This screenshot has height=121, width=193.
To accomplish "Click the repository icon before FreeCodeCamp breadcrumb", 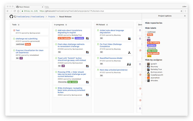I will [15, 17].
